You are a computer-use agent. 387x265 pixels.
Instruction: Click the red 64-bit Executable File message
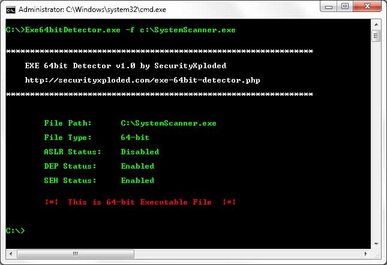click(140, 202)
